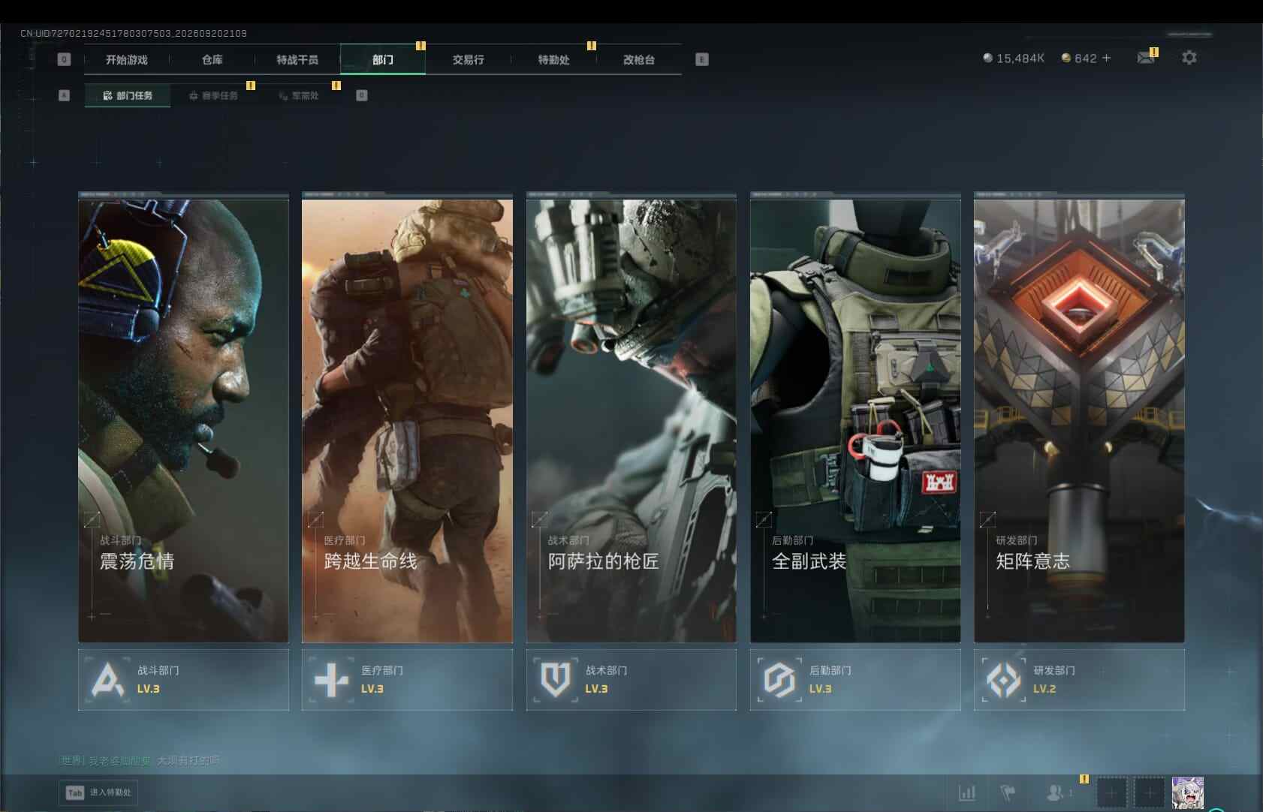1263x812 pixels.
Task: Switch to the 改枪台 tab
Action: pyautogui.click(x=639, y=60)
